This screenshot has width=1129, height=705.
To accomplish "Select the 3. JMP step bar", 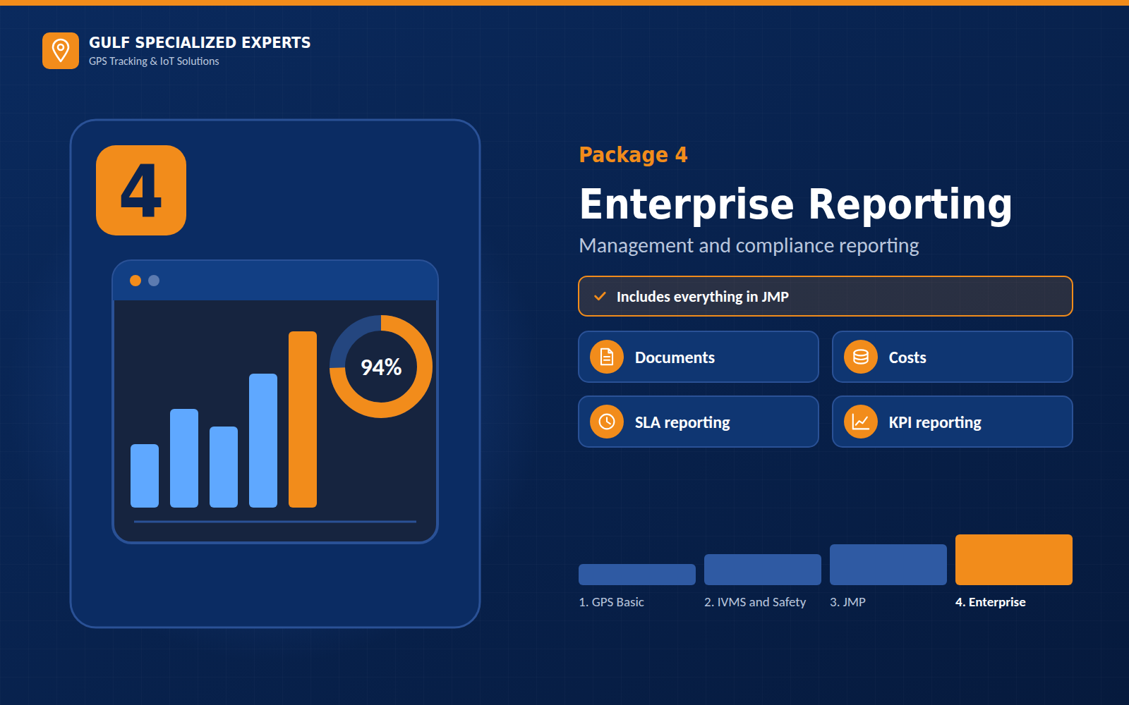I will click(x=888, y=565).
